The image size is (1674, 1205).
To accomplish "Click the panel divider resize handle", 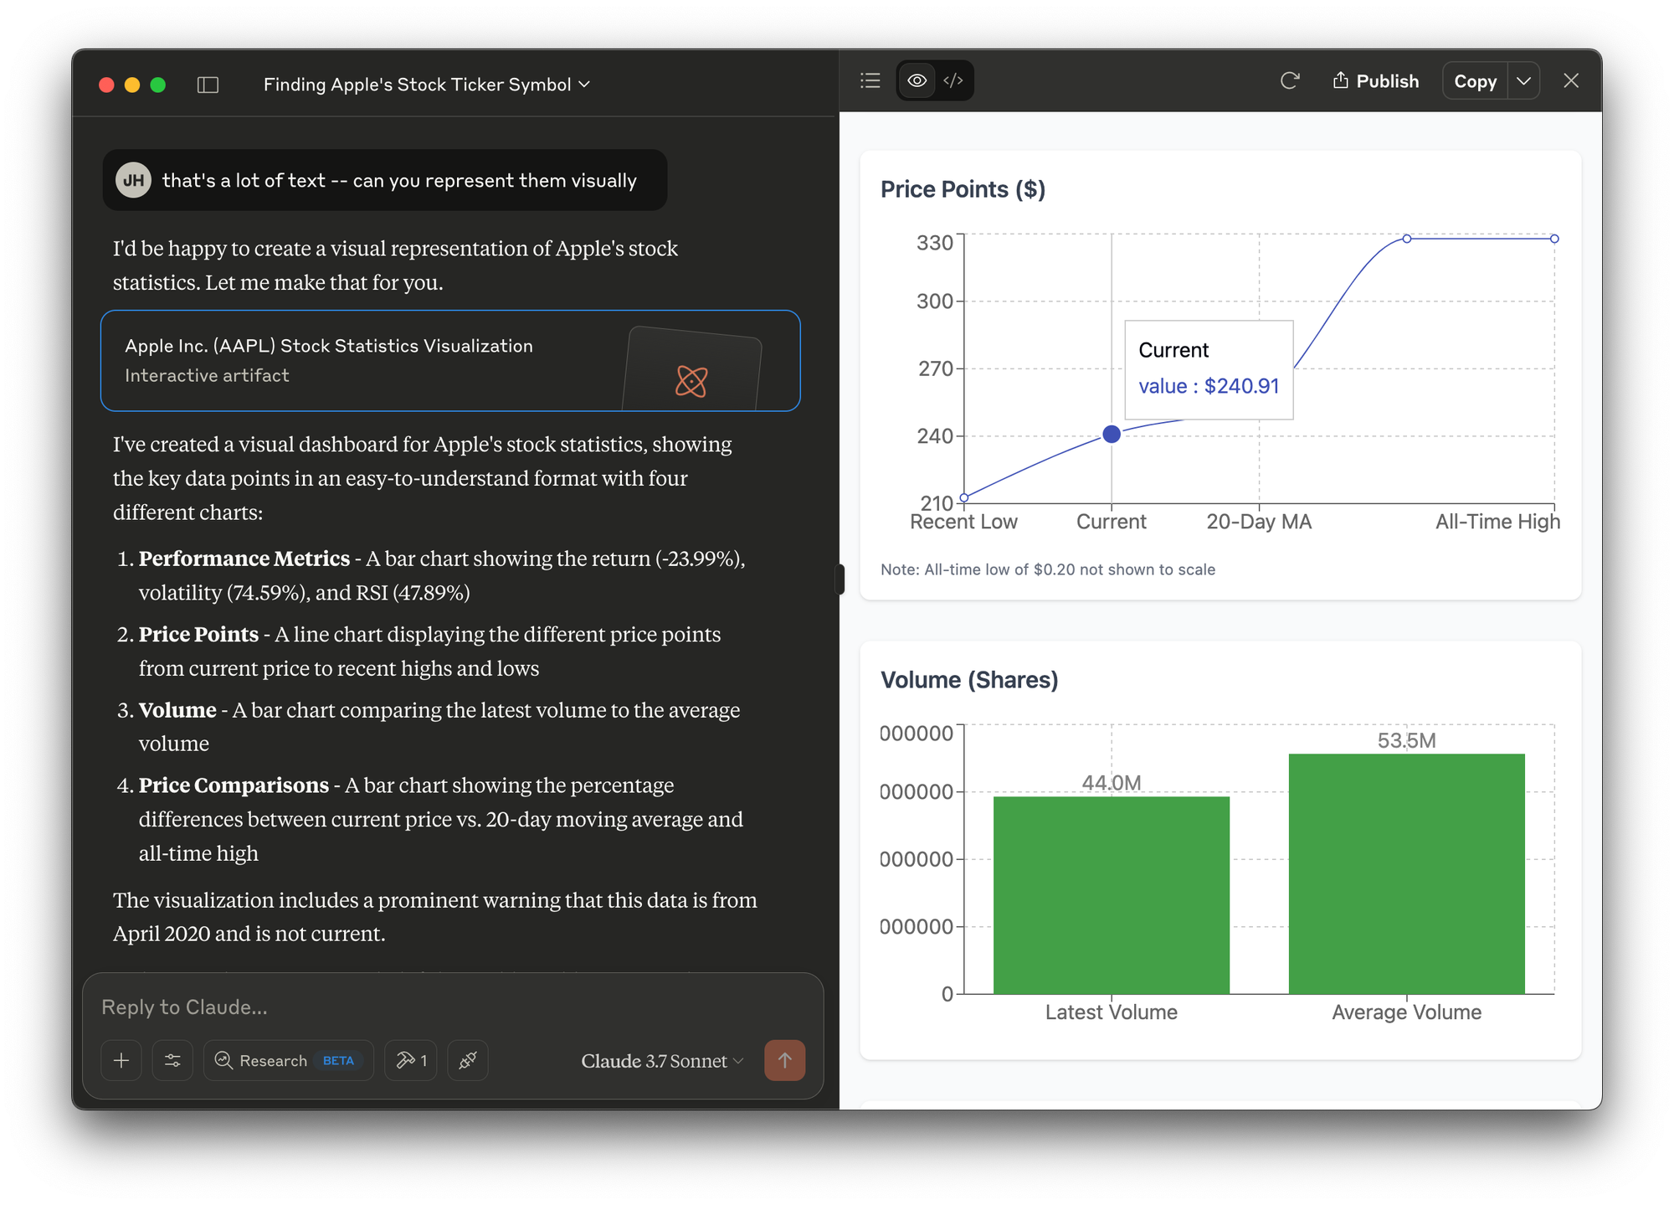I will (x=840, y=579).
